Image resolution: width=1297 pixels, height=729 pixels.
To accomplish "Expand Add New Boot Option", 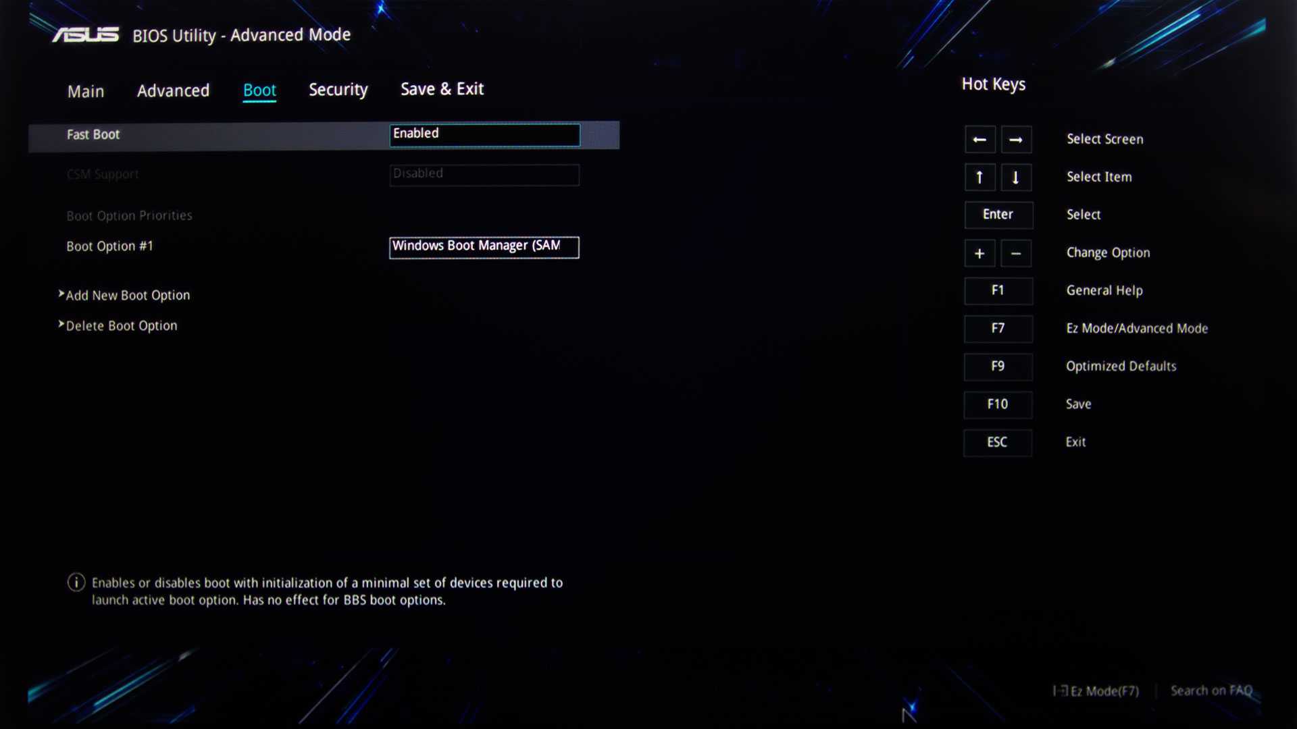I will tap(128, 294).
